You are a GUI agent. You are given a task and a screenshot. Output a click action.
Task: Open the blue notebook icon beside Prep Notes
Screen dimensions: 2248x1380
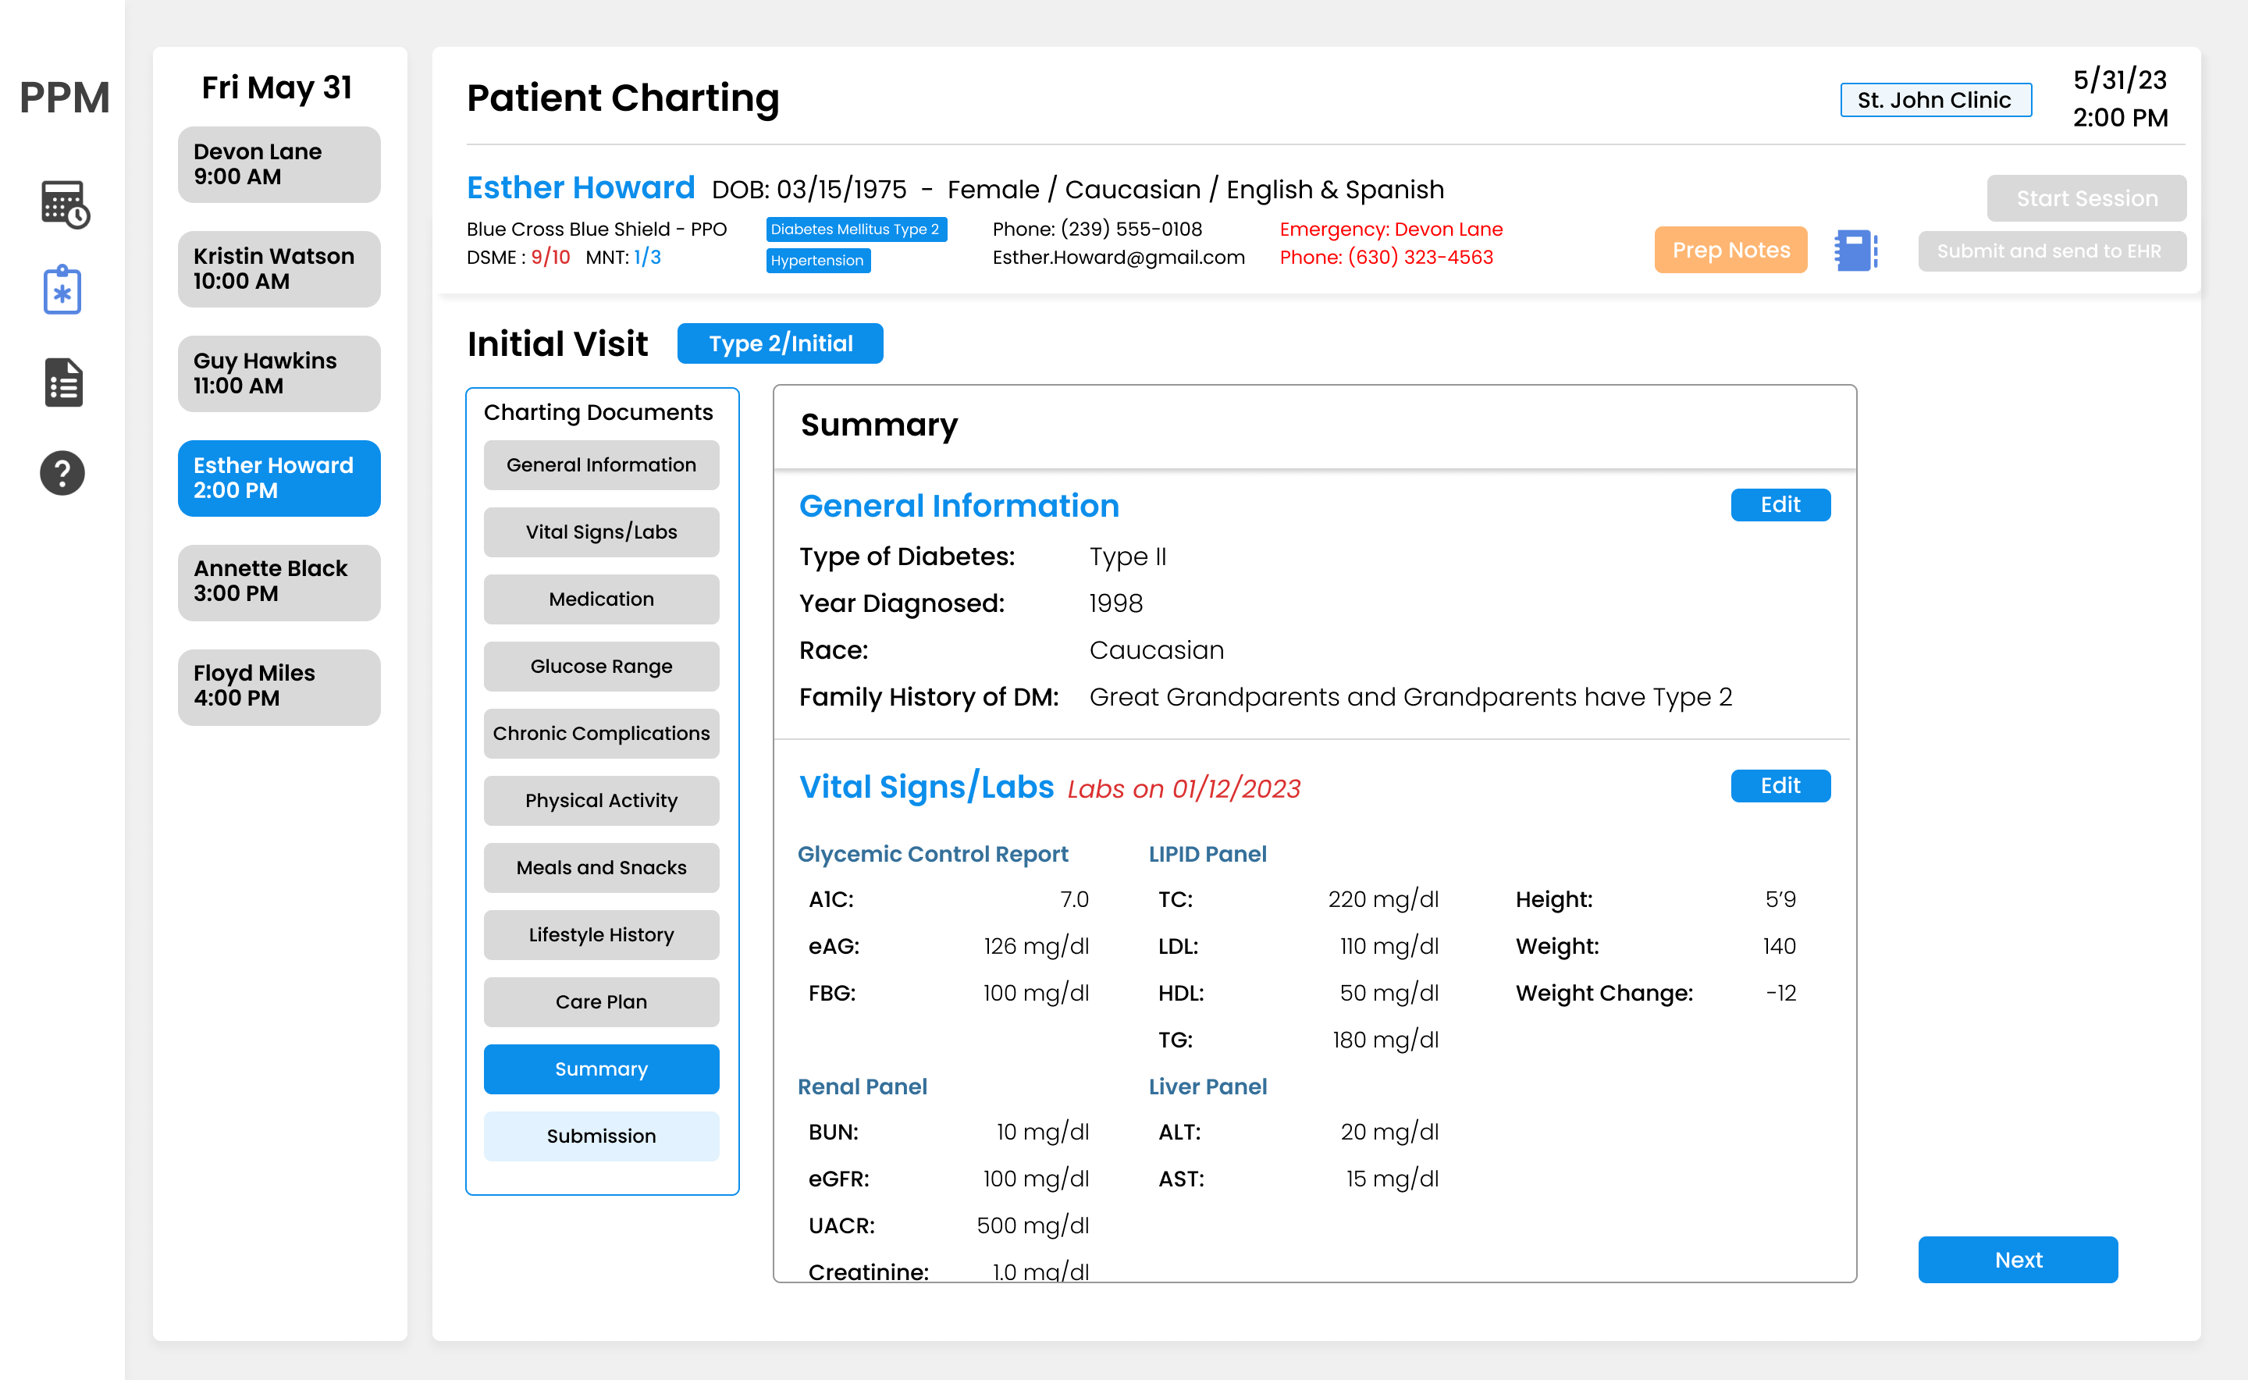click(1855, 250)
